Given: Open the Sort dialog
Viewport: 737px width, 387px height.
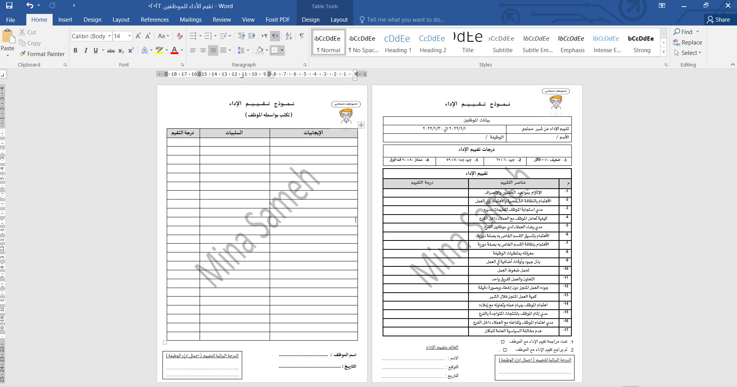Looking at the screenshot, I should click(289, 36).
